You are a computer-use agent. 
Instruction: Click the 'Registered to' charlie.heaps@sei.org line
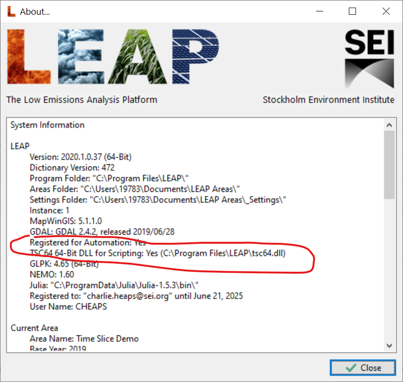click(136, 296)
